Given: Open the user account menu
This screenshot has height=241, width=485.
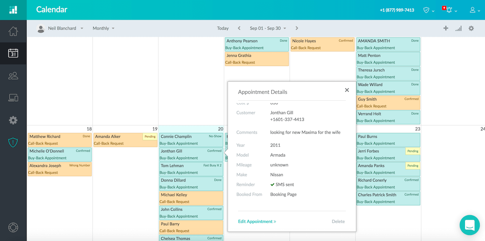Looking at the screenshot, I should tap(474, 10).
